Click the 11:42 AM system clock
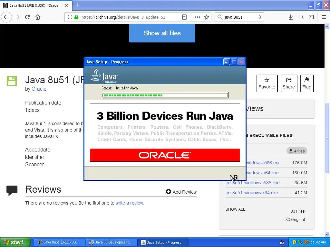The image size is (330, 247). point(318,242)
